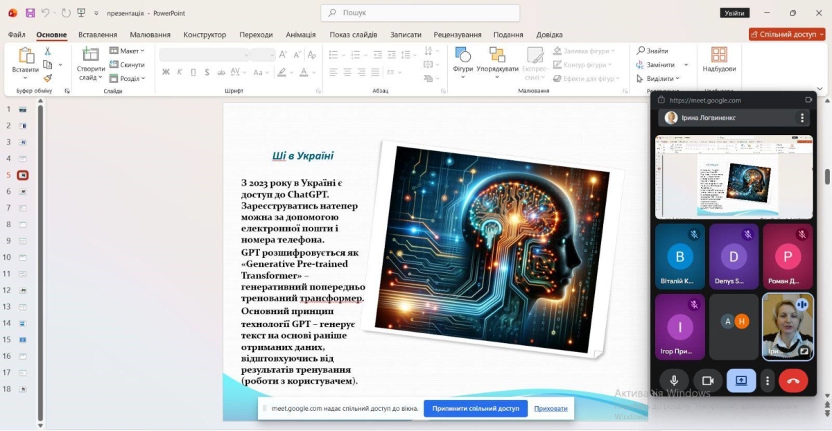Switch to the Вставлення tab
832x431 pixels.
pyautogui.click(x=98, y=35)
